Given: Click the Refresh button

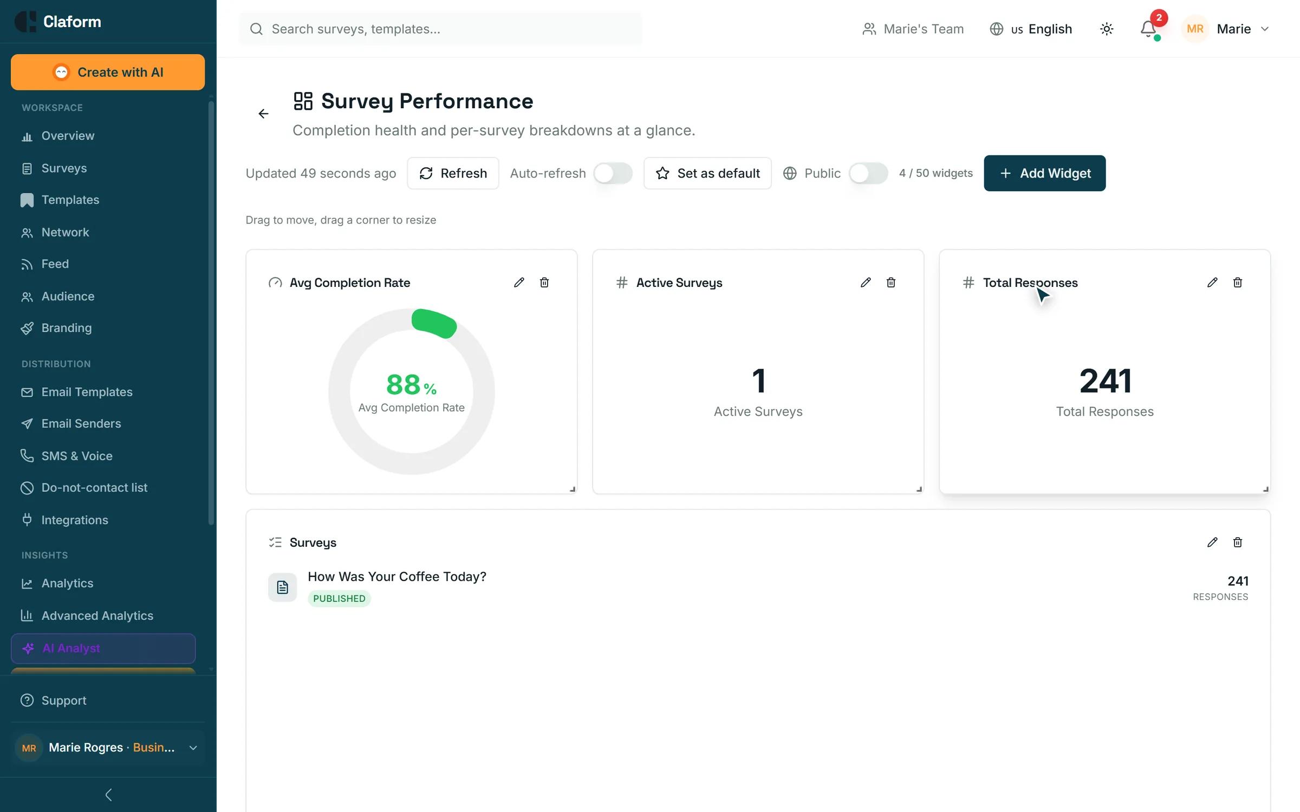Looking at the screenshot, I should pos(453,173).
